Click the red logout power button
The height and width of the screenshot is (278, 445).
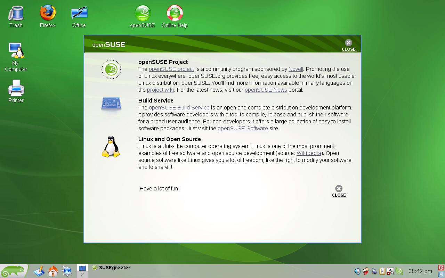click(441, 268)
